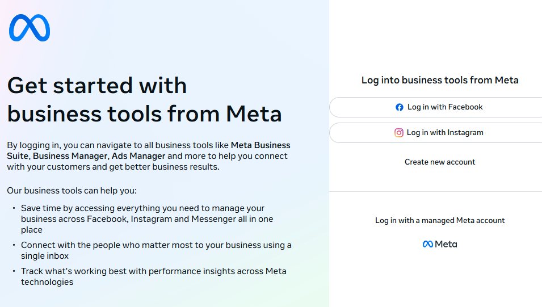Click the horizontal divider above the managed account link
The image size is (542, 307).
[x=435, y=192]
